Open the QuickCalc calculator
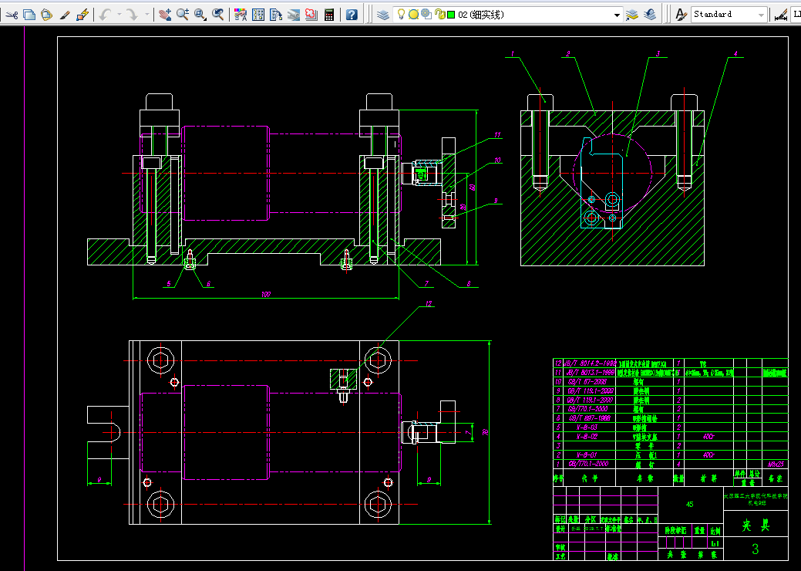 coord(329,15)
